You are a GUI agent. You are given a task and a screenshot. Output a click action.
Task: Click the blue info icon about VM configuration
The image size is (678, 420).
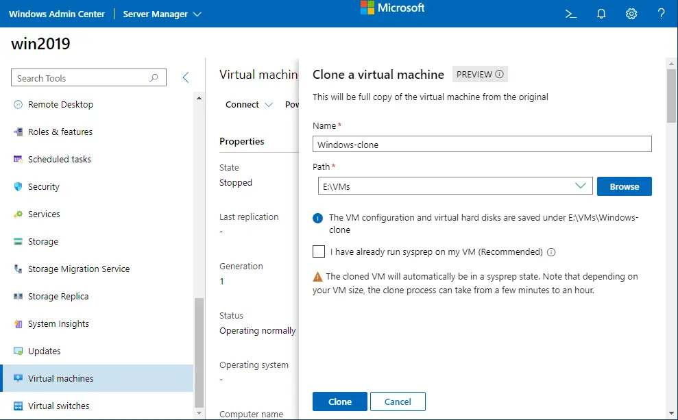[317, 218]
